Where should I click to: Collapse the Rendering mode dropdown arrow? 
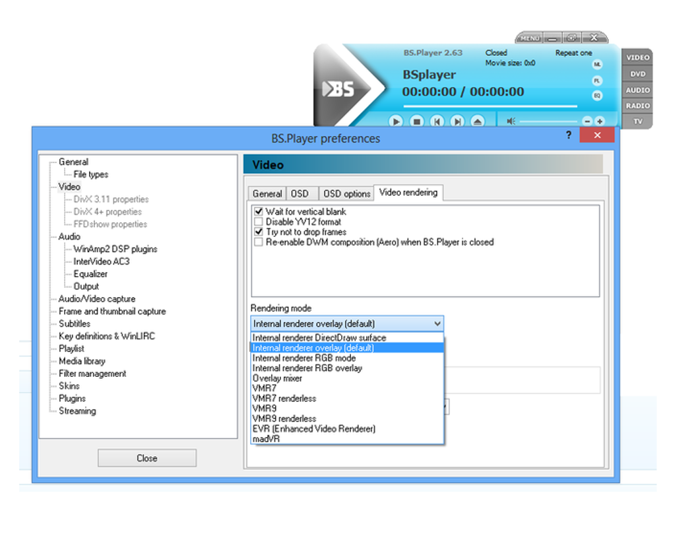point(437,323)
